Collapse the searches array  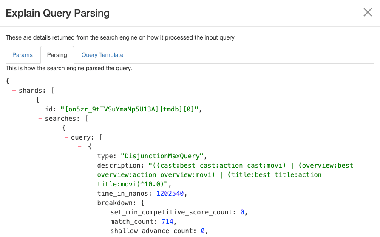[x=40, y=119]
